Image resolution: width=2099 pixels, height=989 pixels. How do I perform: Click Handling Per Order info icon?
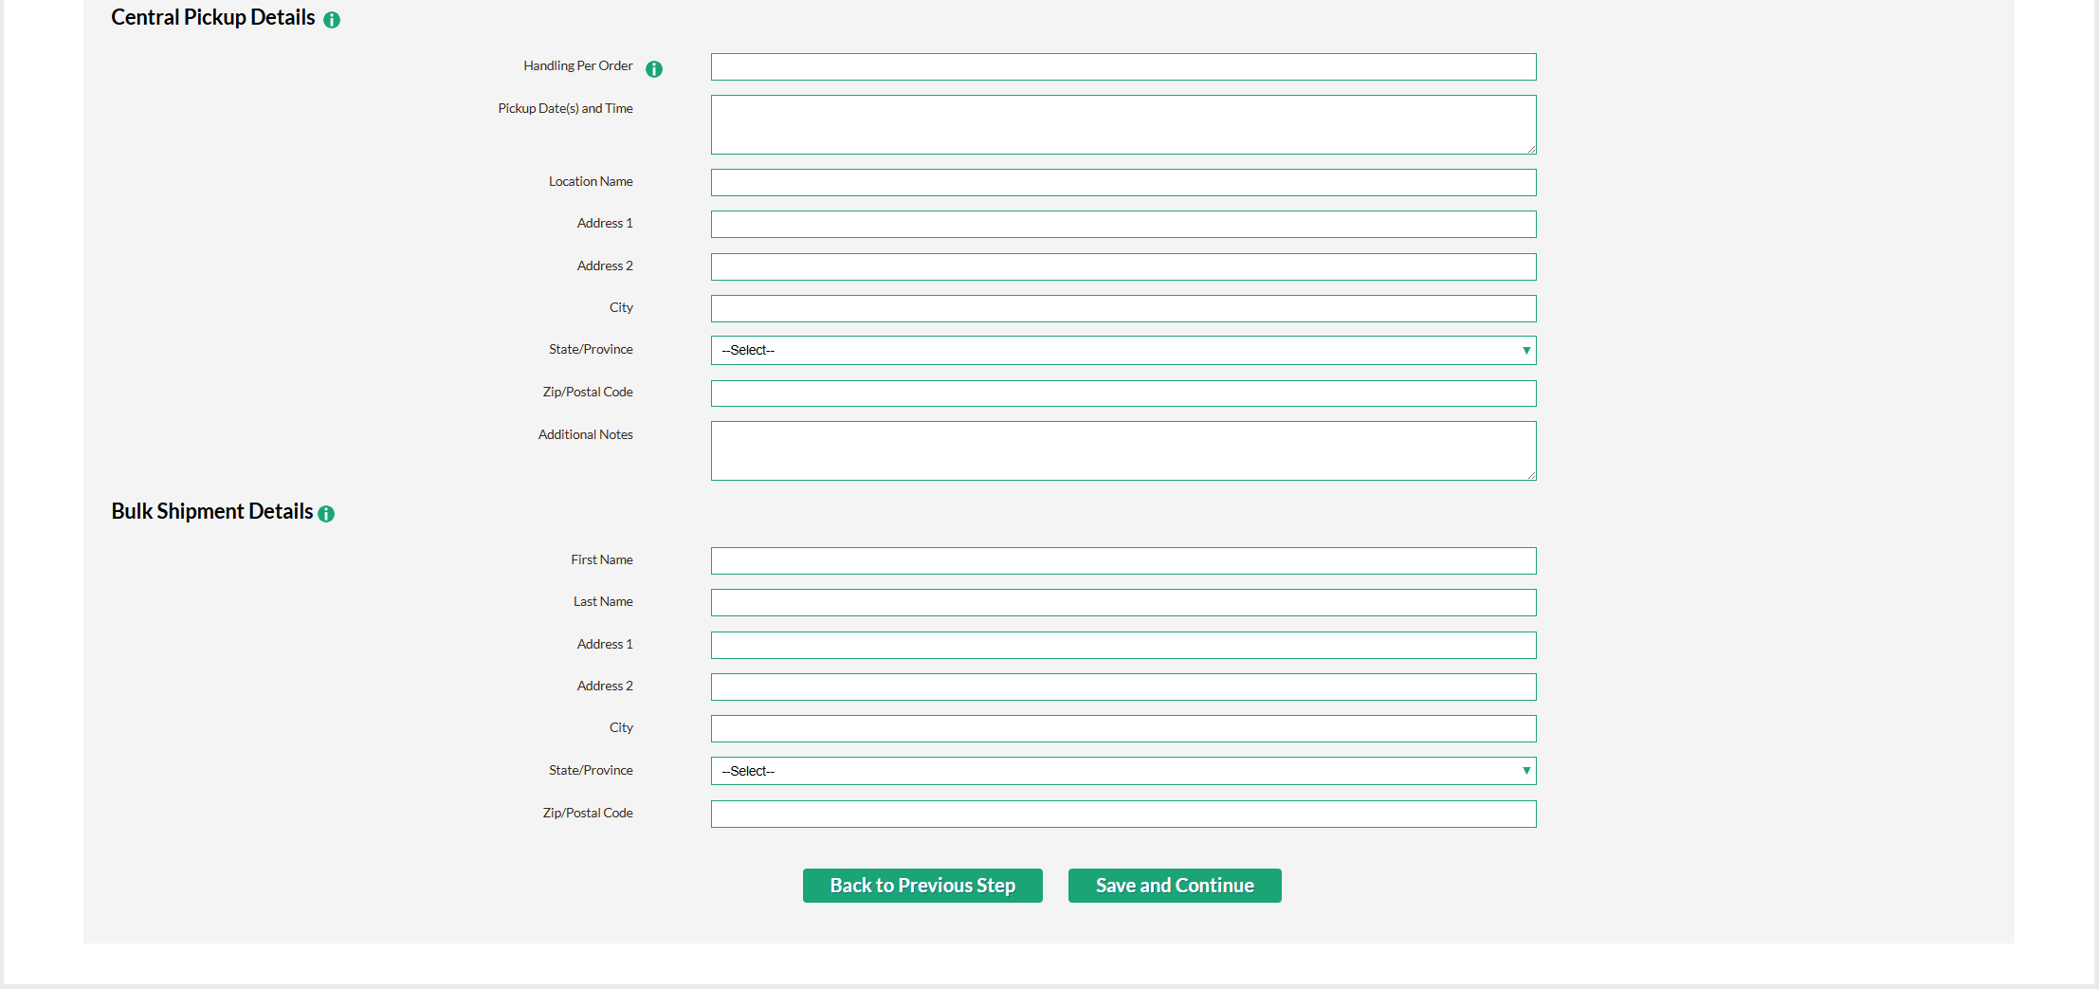(x=654, y=69)
